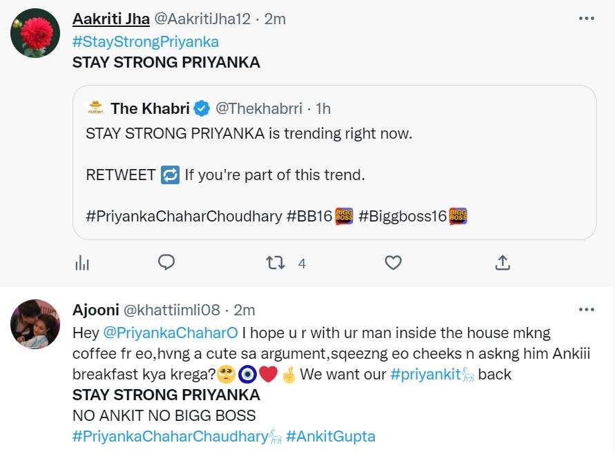The height and width of the screenshot is (454, 616).
Task: Open Ajooni's profile name
Action: pyautogui.click(x=95, y=310)
